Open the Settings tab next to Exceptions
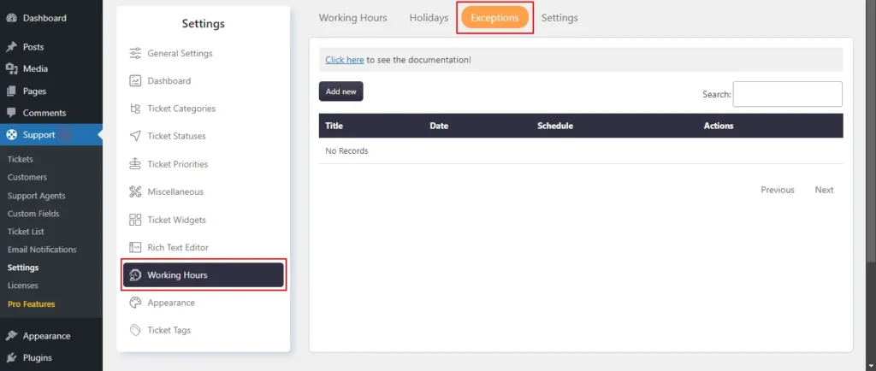The height and width of the screenshot is (371, 876). point(559,18)
